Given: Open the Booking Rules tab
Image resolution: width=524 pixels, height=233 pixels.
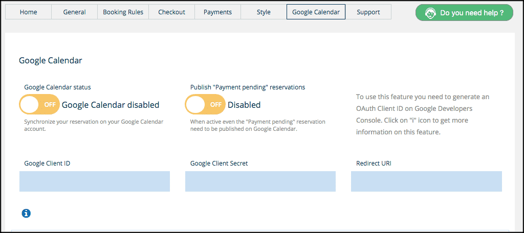Looking at the screenshot, I should [123, 12].
